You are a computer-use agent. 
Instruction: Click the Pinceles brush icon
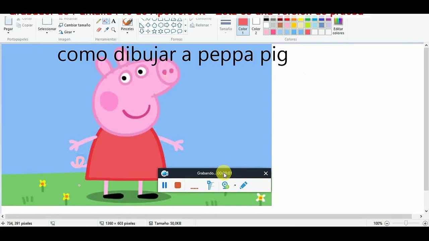coord(127,22)
